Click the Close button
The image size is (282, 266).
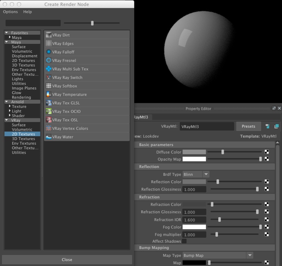(x=67, y=260)
